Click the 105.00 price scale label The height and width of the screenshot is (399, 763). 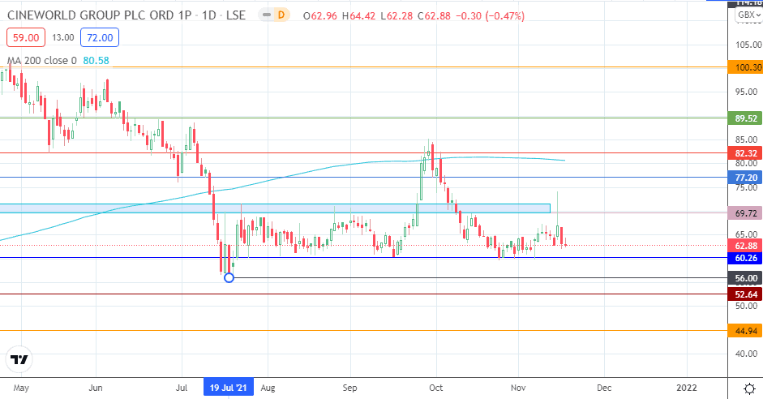pyautogui.click(x=748, y=45)
